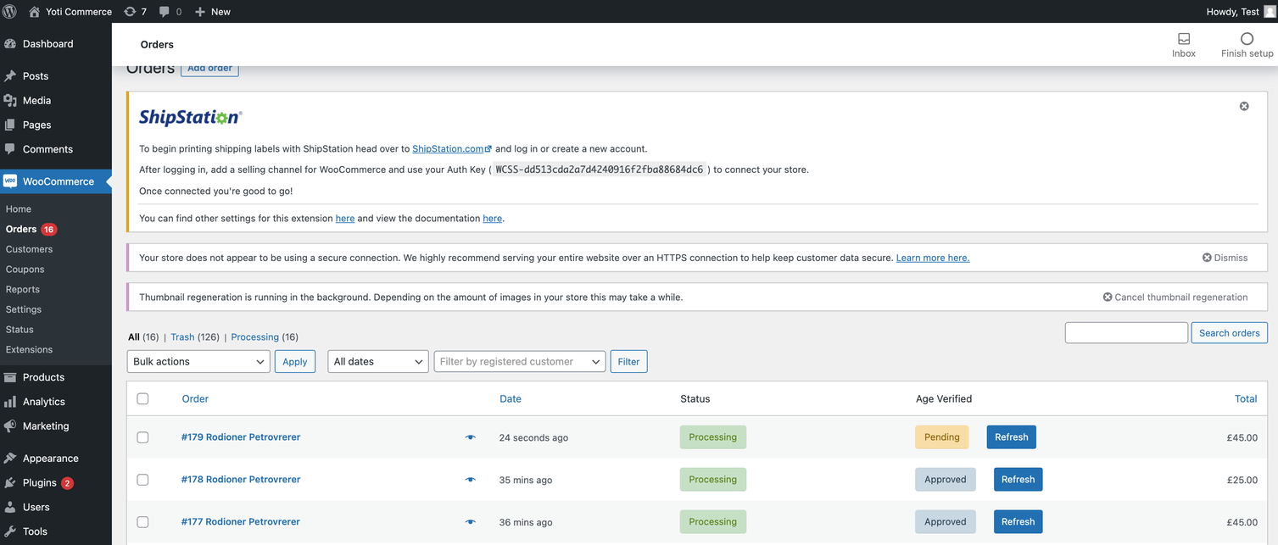Image resolution: width=1278 pixels, height=545 pixels.
Task: Visit the ShipStation.com link
Action: (448, 147)
